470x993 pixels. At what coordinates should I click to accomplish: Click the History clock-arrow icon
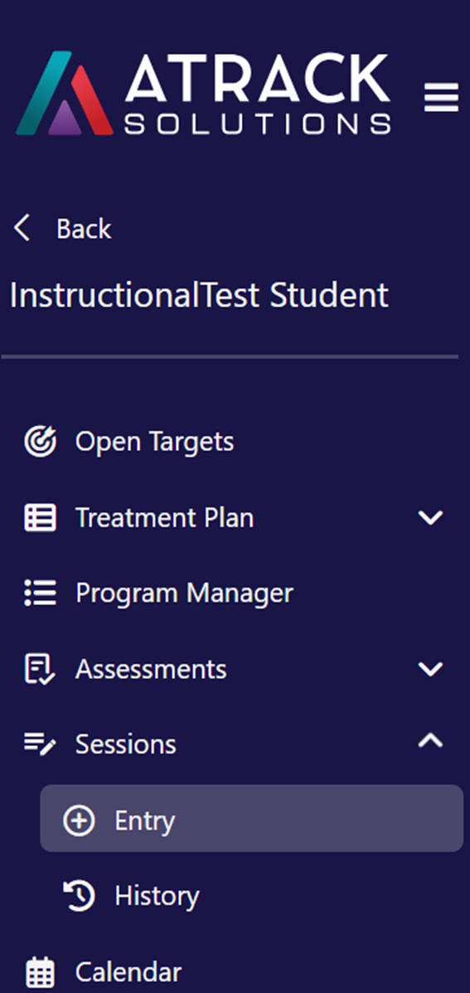[80, 896]
